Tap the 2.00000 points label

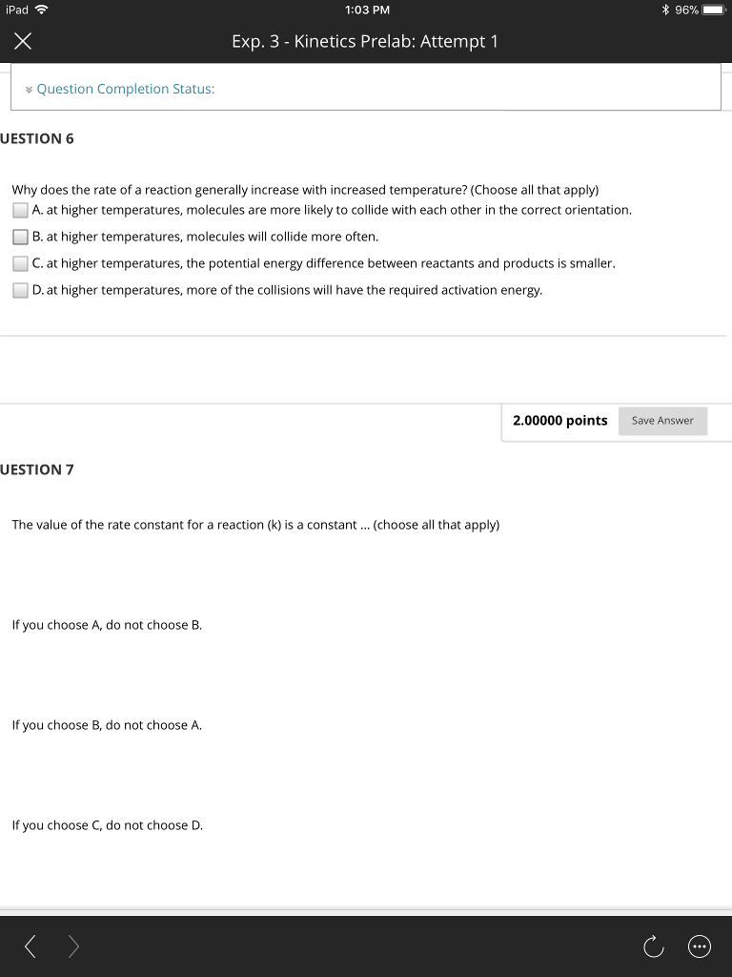(559, 421)
